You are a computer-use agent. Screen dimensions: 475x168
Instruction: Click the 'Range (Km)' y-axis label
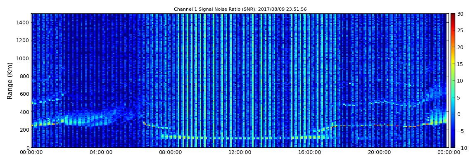(10, 81)
